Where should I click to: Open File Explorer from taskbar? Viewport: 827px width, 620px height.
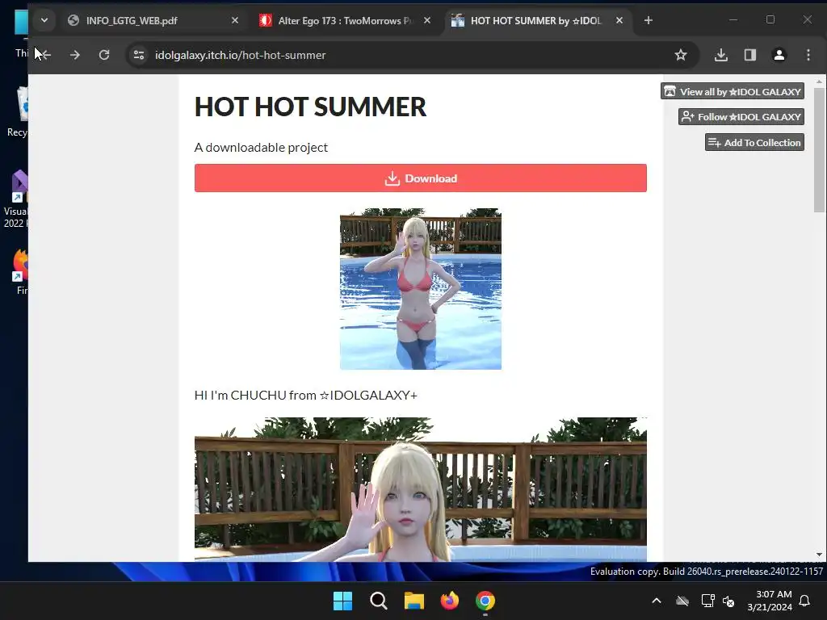coord(414,601)
